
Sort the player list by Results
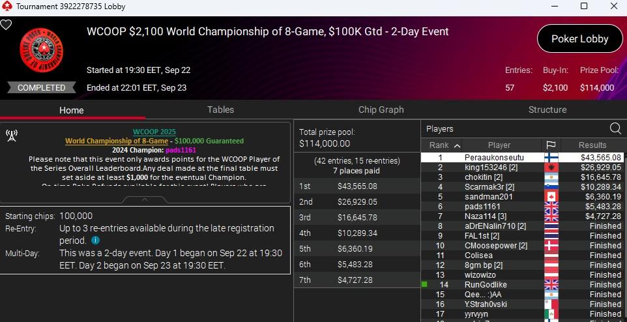tap(592, 145)
